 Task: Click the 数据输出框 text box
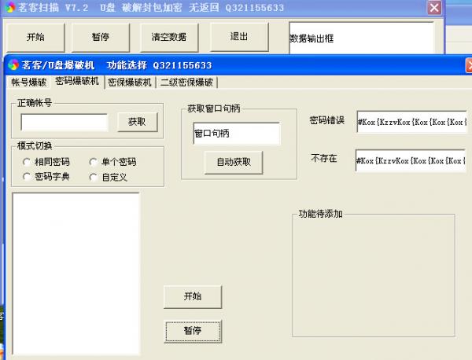pos(362,38)
